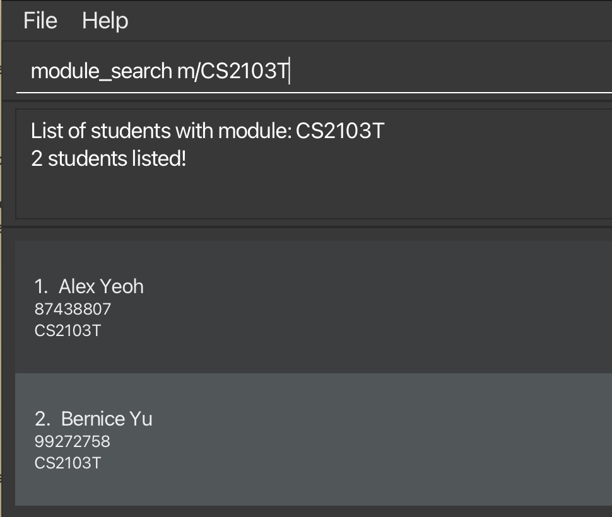Open the File menu
Screen dimensions: 612x517
pos(39,20)
